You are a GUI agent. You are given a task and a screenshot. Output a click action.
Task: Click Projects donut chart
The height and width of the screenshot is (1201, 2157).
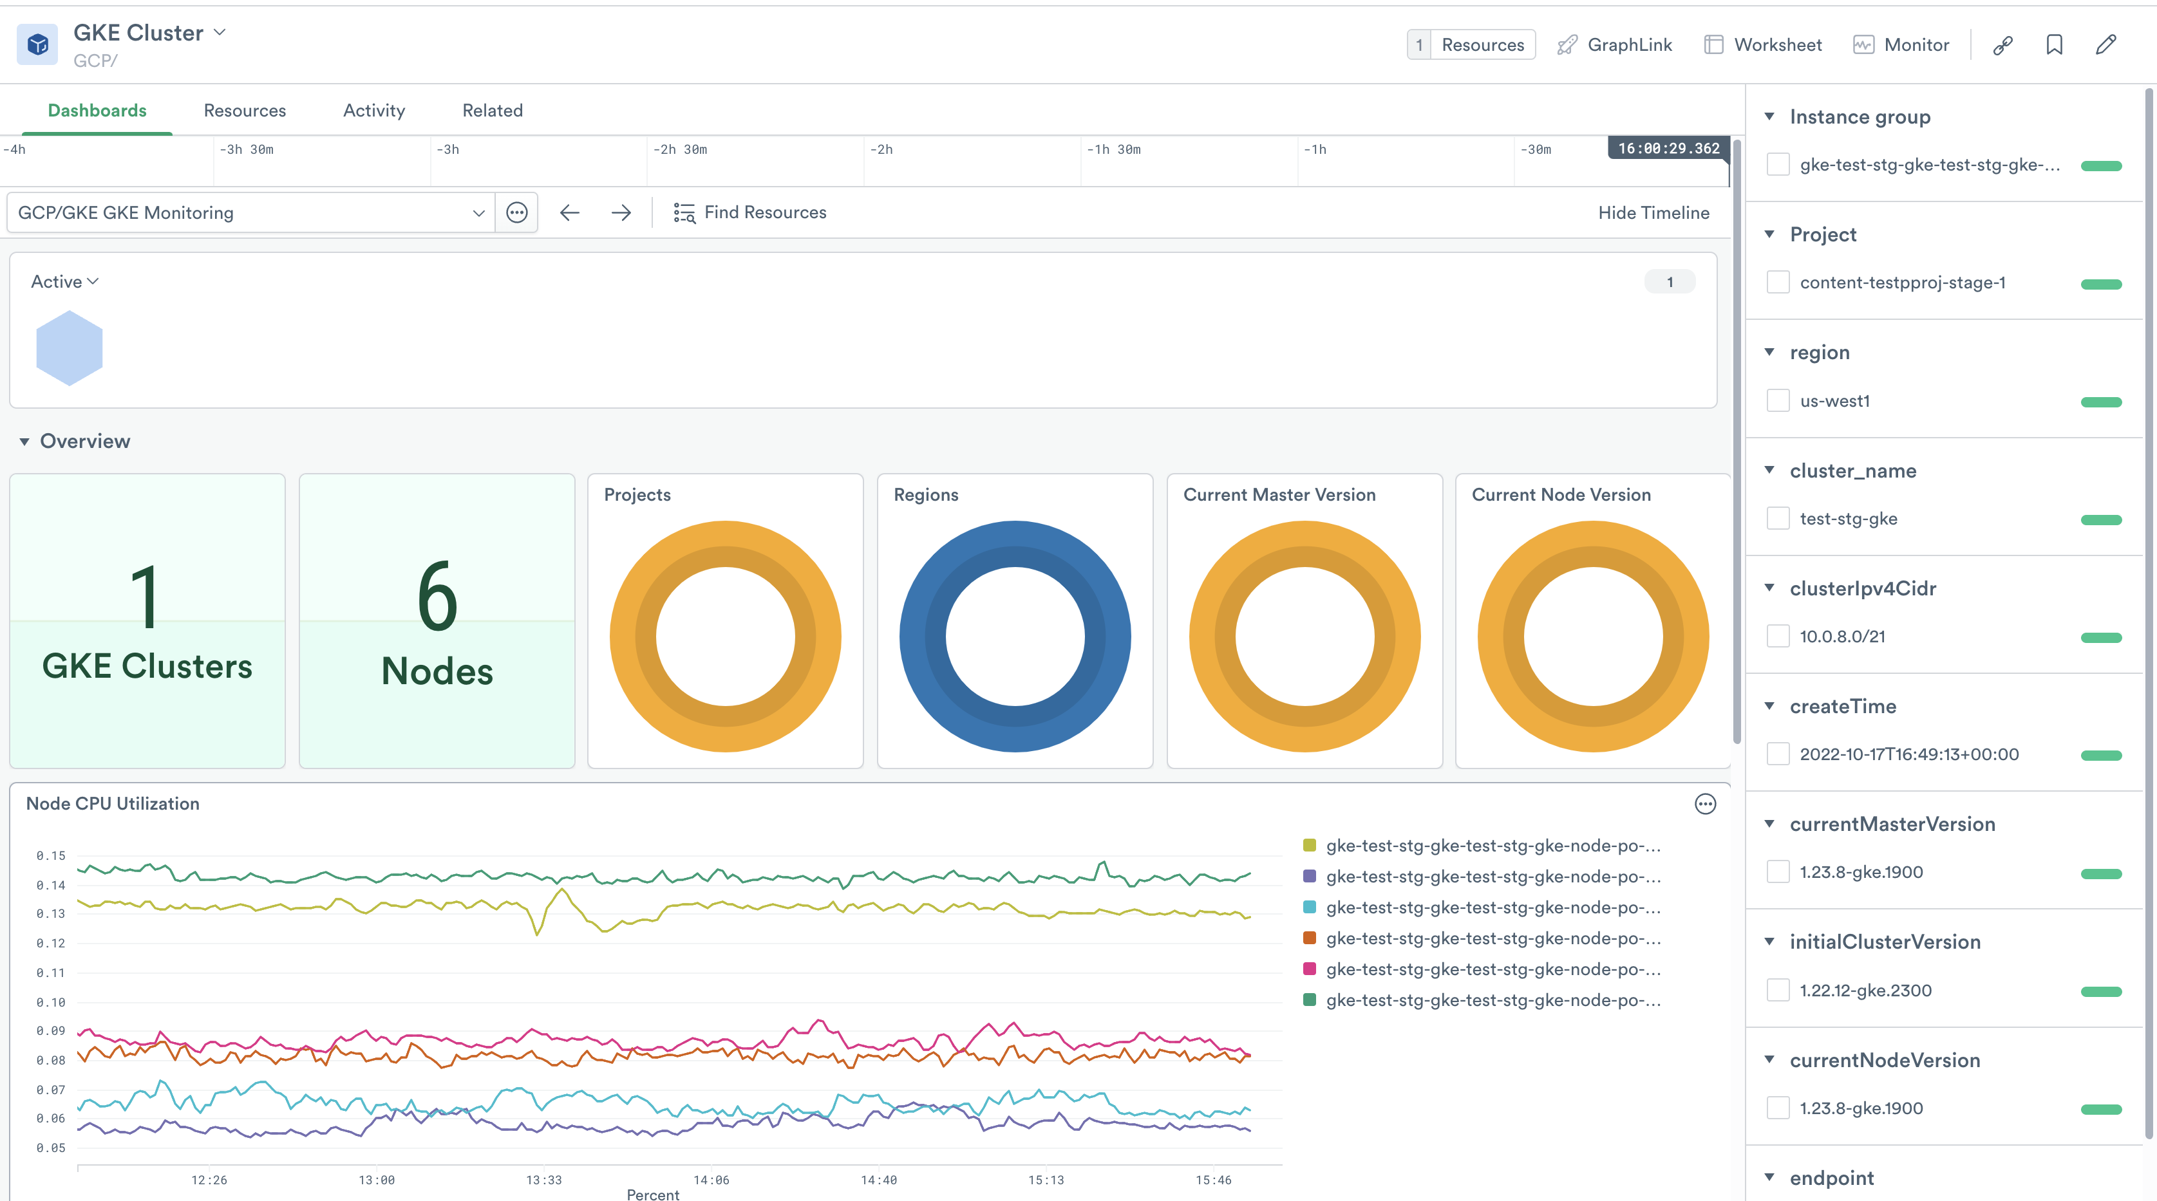[725, 636]
